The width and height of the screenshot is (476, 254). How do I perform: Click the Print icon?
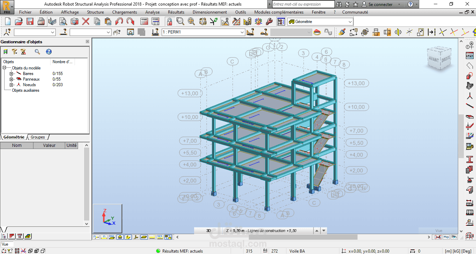coord(41,22)
